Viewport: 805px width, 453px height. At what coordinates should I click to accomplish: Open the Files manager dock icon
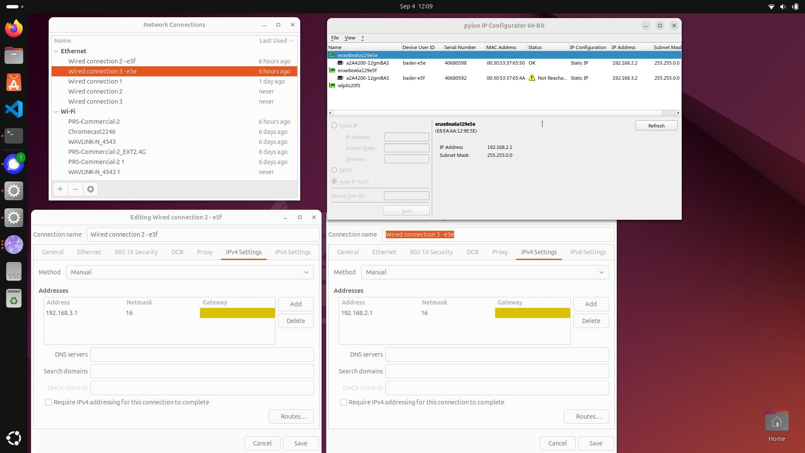14,55
